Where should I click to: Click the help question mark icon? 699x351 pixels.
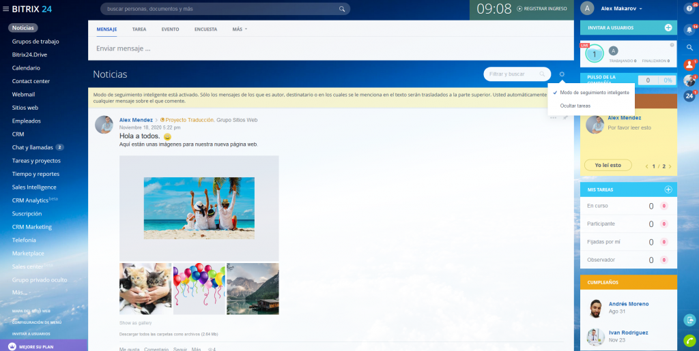[x=689, y=9]
